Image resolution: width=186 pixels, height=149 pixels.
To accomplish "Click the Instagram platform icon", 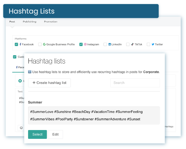I will (85, 44).
